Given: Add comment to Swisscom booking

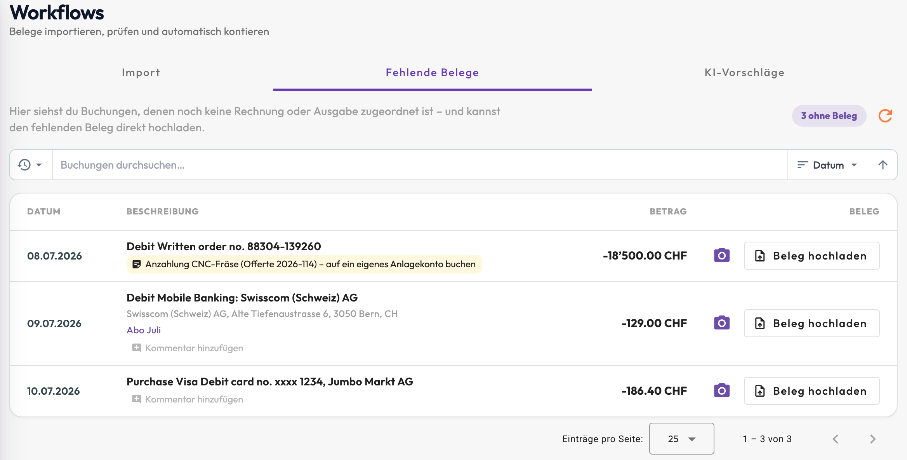Looking at the screenshot, I should click(x=188, y=348).
